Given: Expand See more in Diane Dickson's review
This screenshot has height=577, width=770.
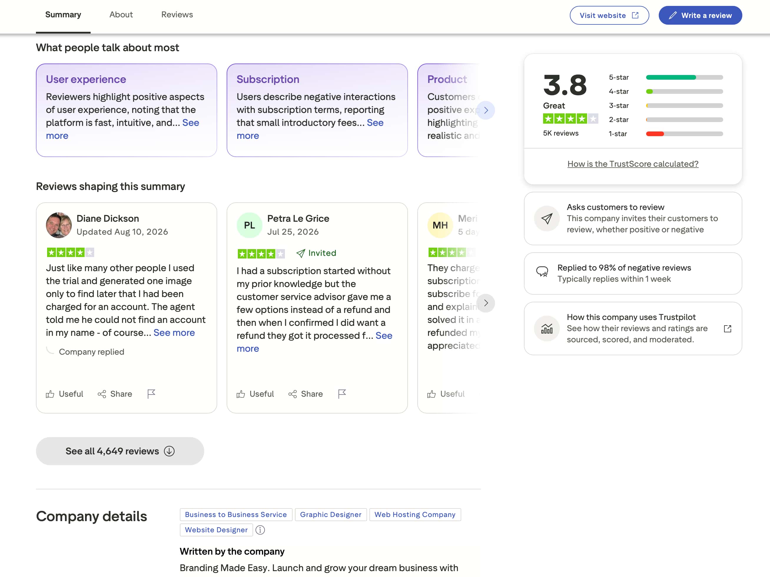Looking at the screenshot, I should pyautogui.click(x=174, y=333).
